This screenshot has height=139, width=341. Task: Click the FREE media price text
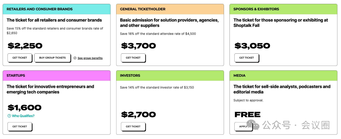point(247,115)
